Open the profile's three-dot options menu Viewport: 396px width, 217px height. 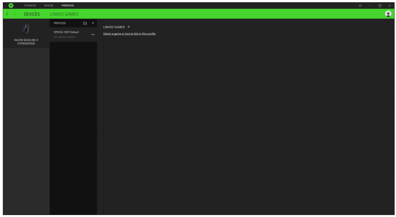coord(93,35)
